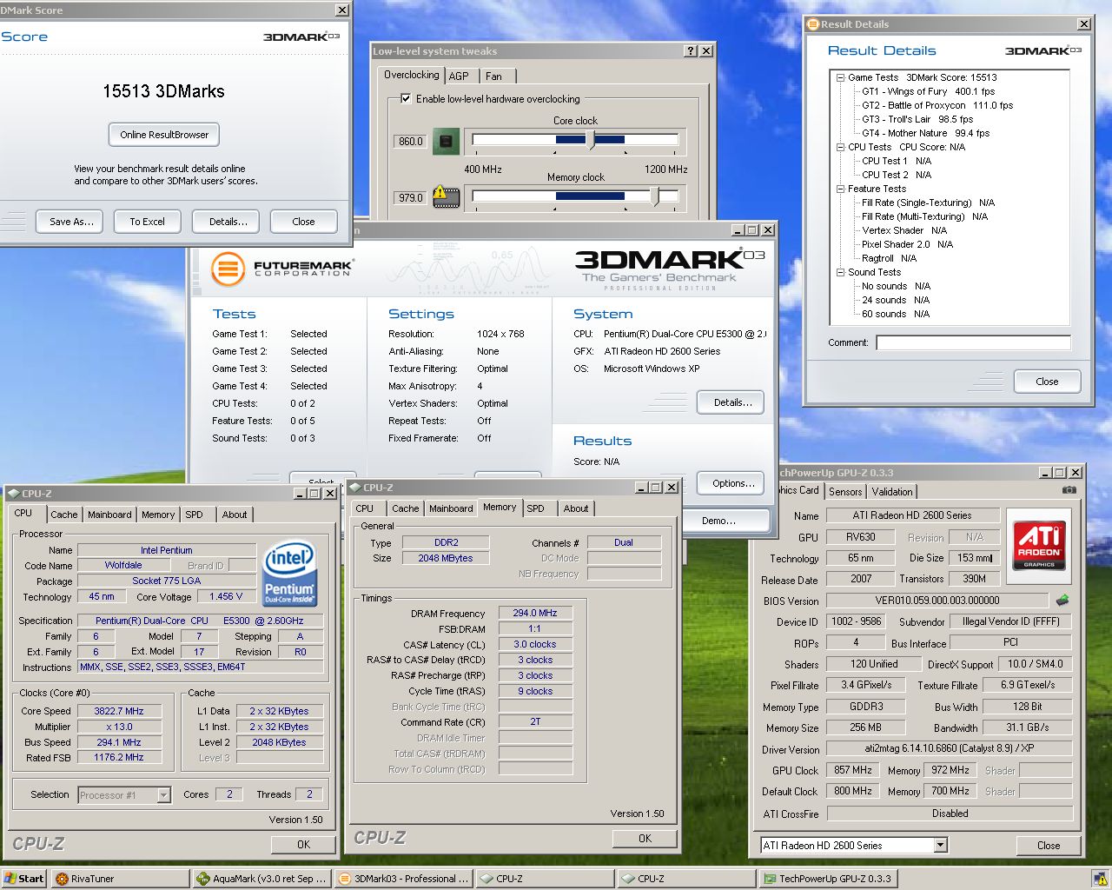
Task: Collapse the CPU Tests tree node
Action: tap(840, 147)
